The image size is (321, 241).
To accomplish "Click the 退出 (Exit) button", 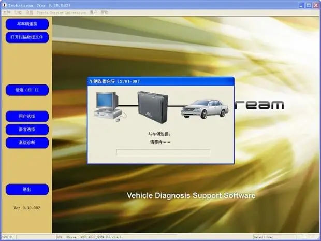I will [27, 190].
